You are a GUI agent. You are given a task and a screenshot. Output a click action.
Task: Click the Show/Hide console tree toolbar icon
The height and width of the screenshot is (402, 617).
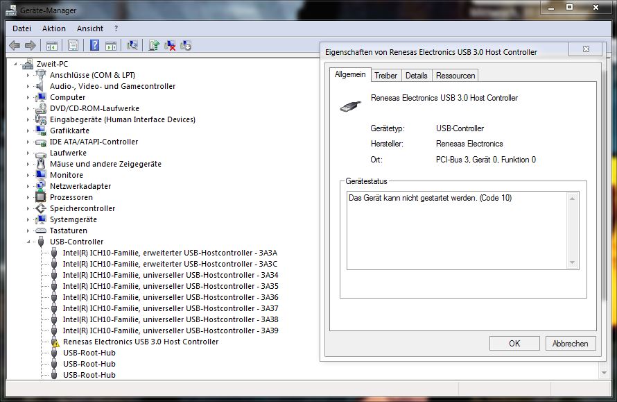[52, 46]
